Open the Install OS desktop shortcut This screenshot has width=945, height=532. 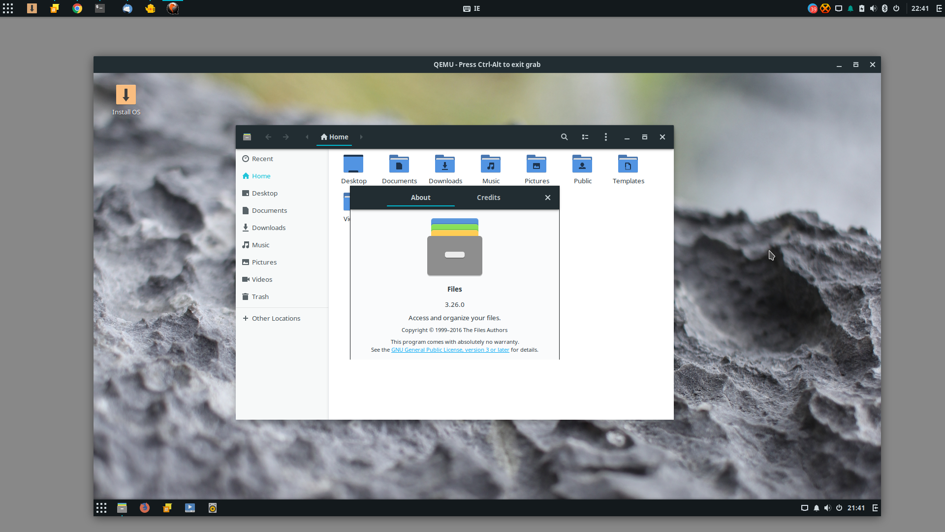point(126,100)
